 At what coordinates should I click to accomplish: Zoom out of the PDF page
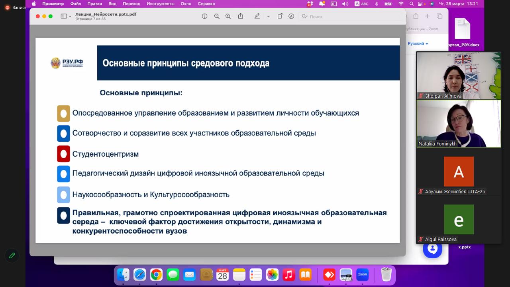coord(217,16)
